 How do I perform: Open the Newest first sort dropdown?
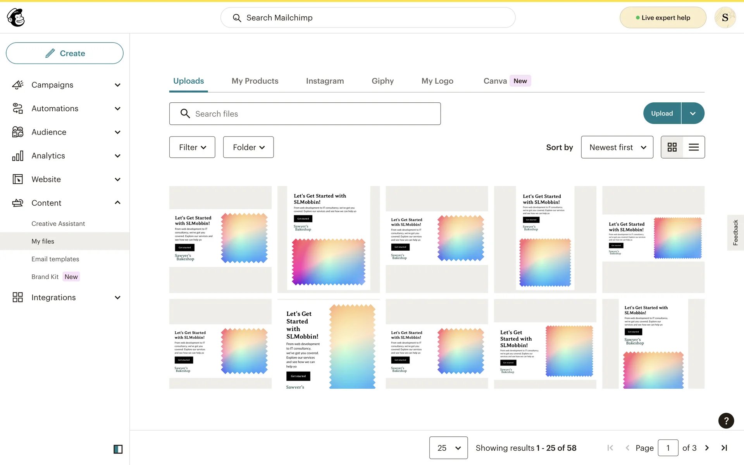pyautogui.click(x=617, y=147)
